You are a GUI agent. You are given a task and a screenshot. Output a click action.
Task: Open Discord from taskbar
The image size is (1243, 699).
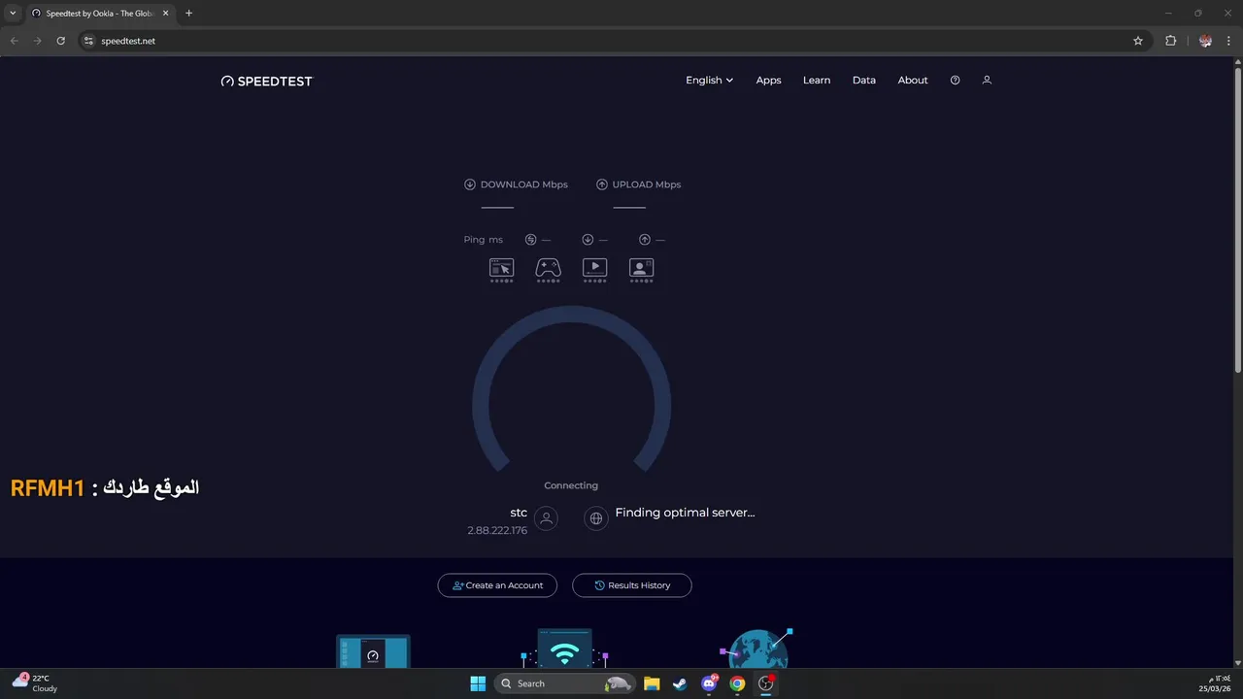tap(709, 683)
